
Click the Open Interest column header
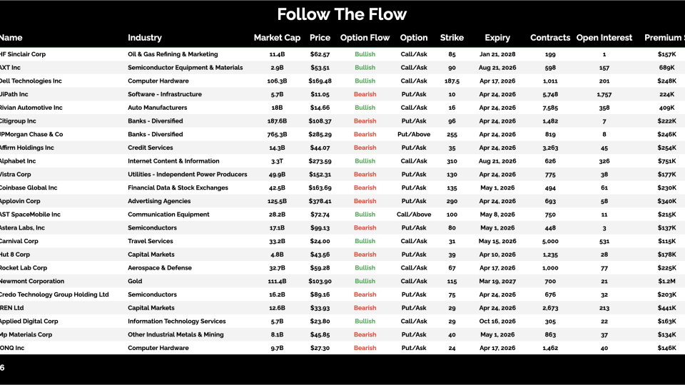[x=604, y=38]
